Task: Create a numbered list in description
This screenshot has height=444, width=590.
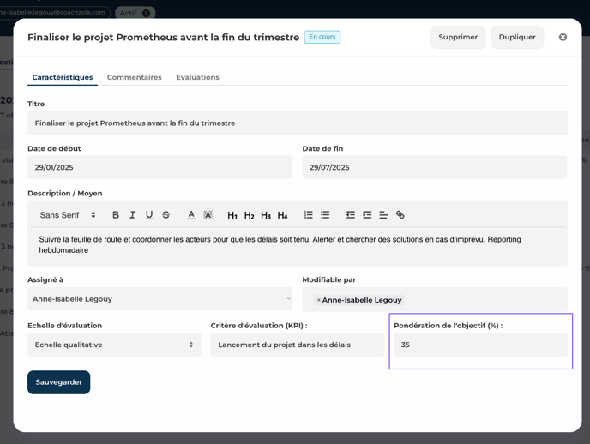Action: point(309,215)
